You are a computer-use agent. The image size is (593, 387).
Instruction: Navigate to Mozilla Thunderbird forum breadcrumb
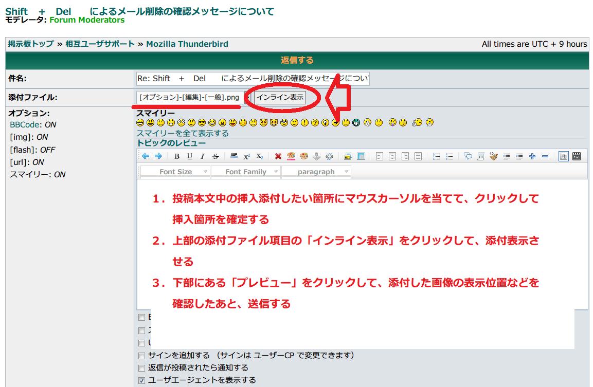click(x=187, y=44)
